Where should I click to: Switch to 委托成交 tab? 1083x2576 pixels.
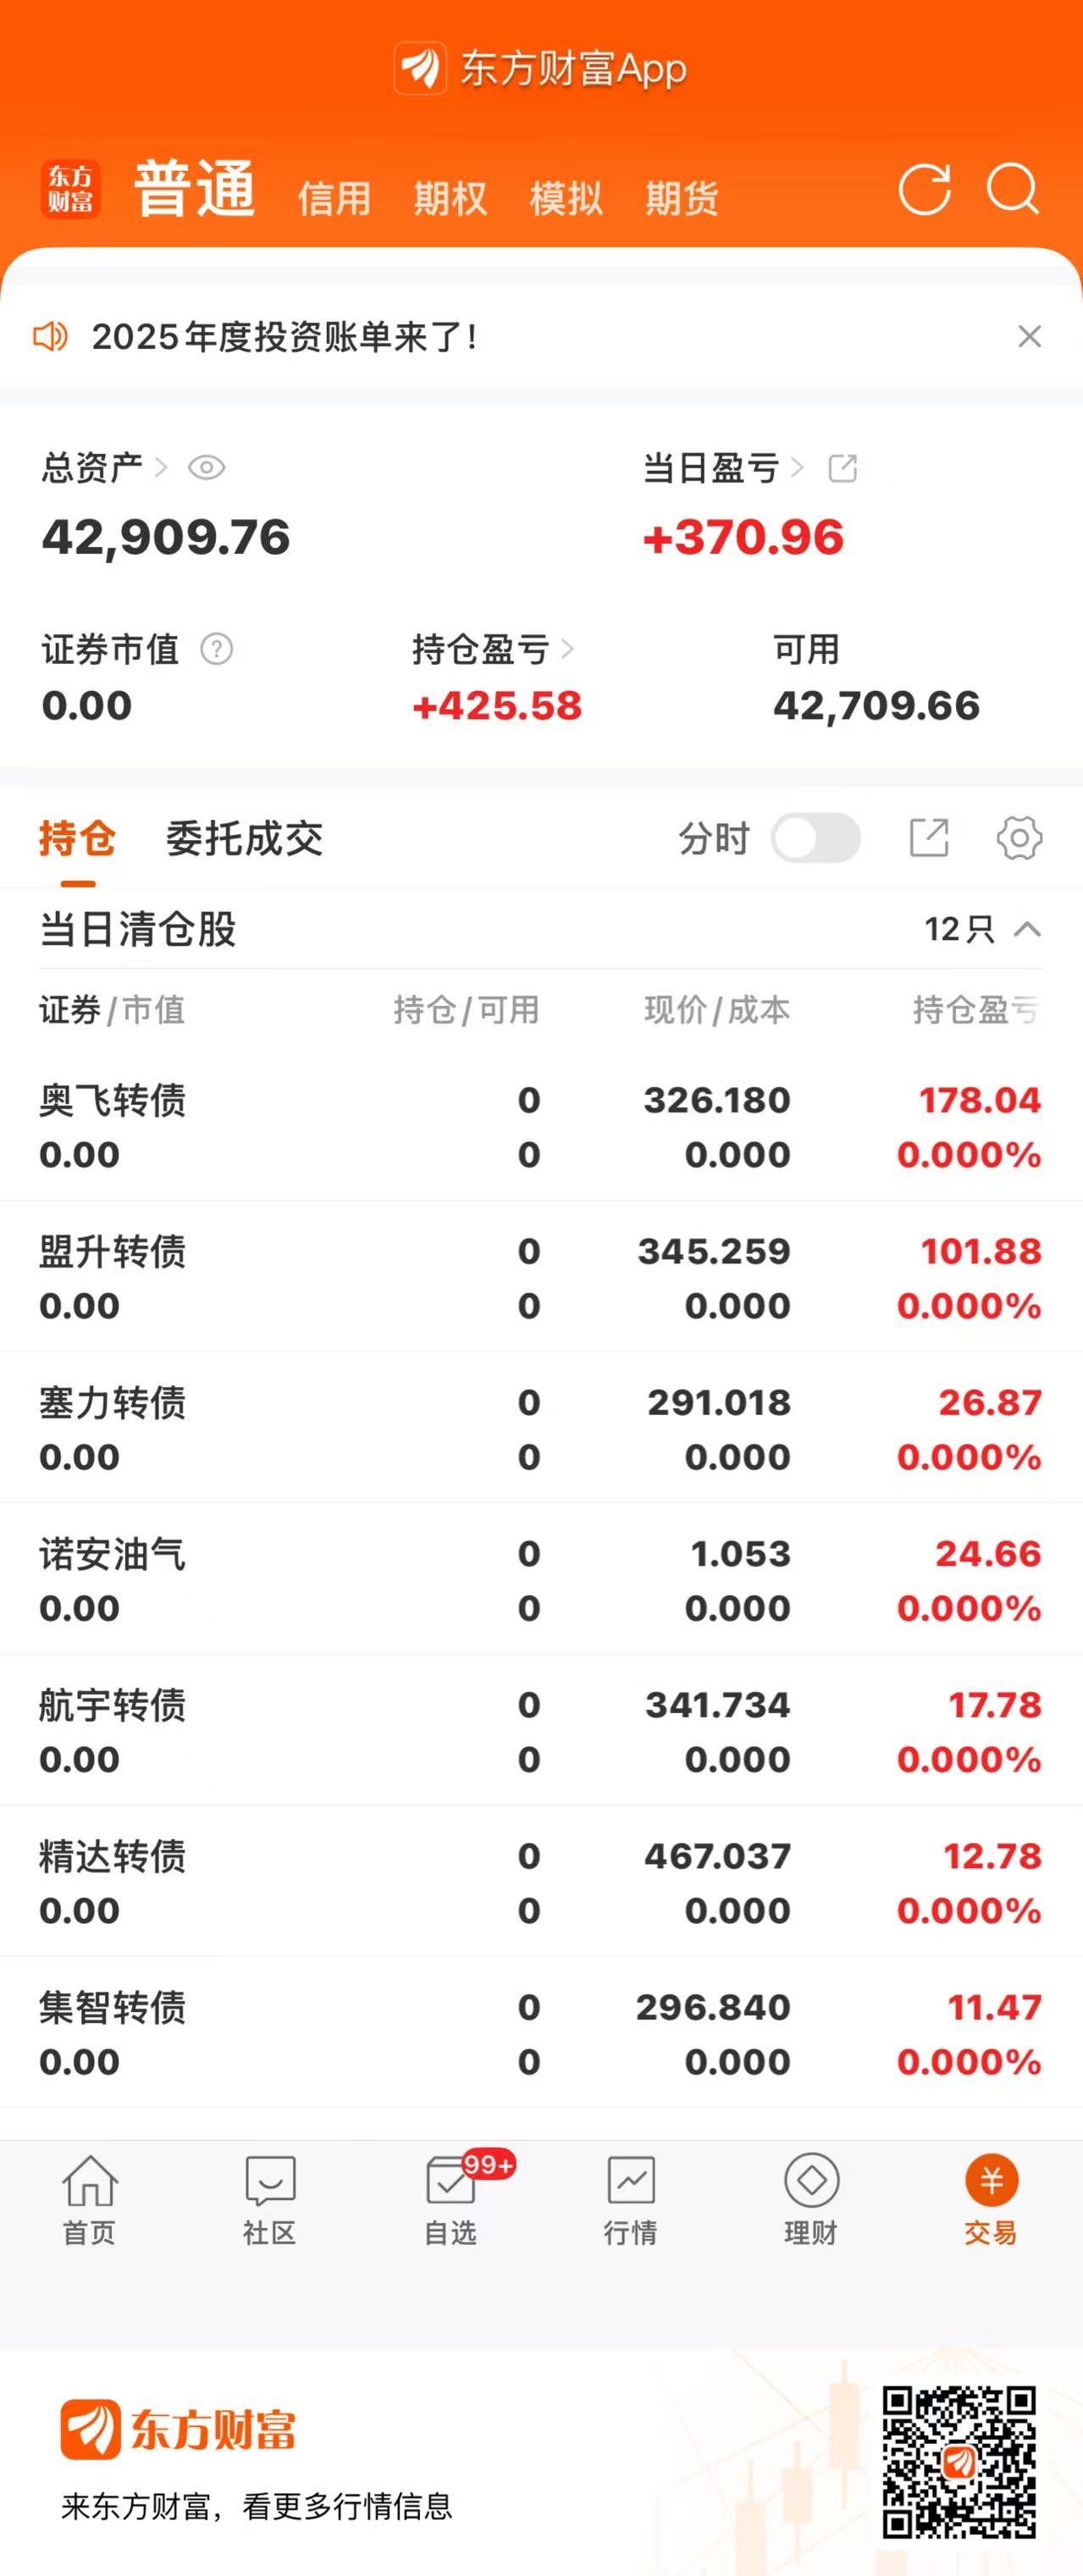[x=244, y=838]
